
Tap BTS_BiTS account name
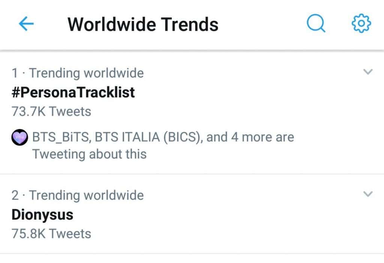click(61, 137)
